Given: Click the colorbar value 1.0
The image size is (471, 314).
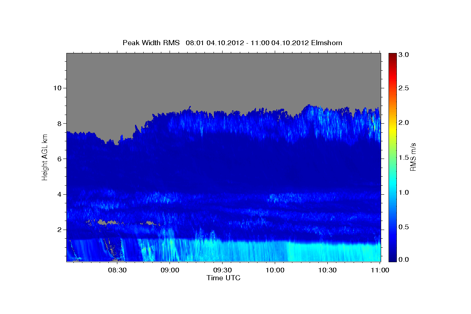Looking at the screenshot, I should tap(404, 192).
